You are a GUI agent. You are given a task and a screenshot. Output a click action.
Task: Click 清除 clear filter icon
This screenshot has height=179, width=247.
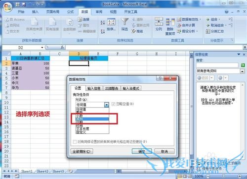133,19
